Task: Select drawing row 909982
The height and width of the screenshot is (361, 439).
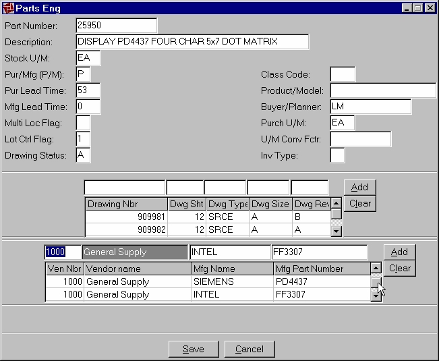Action: [208, 229]
